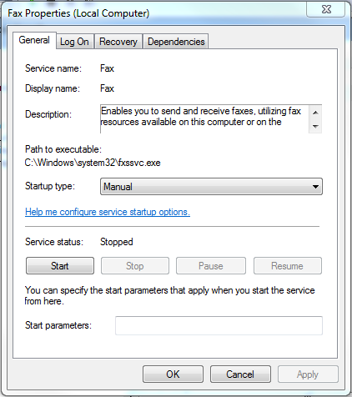The height and width of the screenshot is (397, 352).
Task: Open the Log On tab
Action: point(74,42)
